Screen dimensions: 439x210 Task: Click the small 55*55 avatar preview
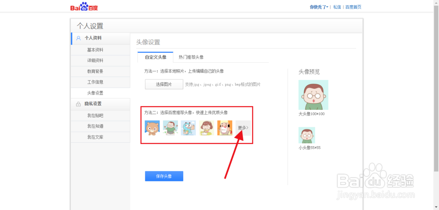coord(306,135)
